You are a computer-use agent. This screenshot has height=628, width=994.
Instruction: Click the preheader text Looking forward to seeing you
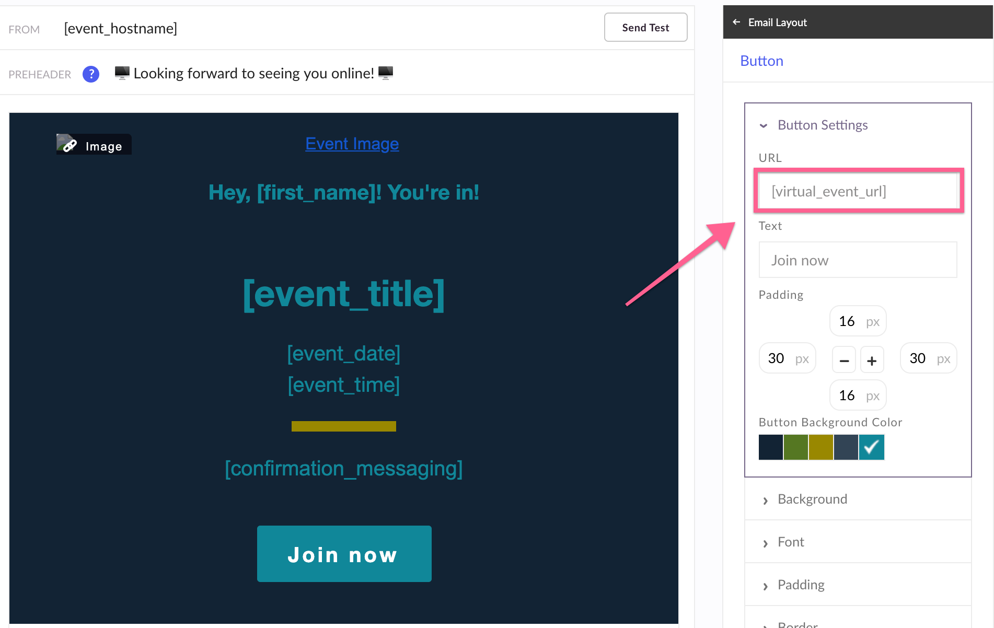pyautogui.click(x=253, y=73)
